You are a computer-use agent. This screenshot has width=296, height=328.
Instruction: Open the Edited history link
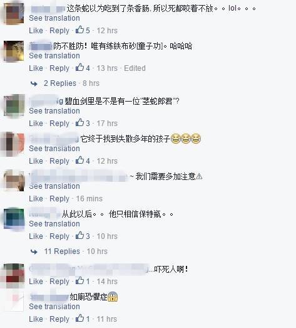(x=135, y=68)
